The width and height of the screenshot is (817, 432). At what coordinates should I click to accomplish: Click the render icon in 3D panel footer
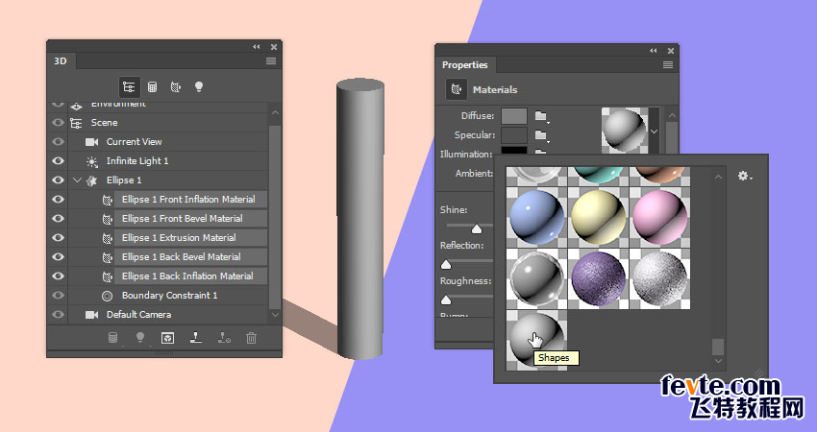pyautogui.click(x=167, y=338)
